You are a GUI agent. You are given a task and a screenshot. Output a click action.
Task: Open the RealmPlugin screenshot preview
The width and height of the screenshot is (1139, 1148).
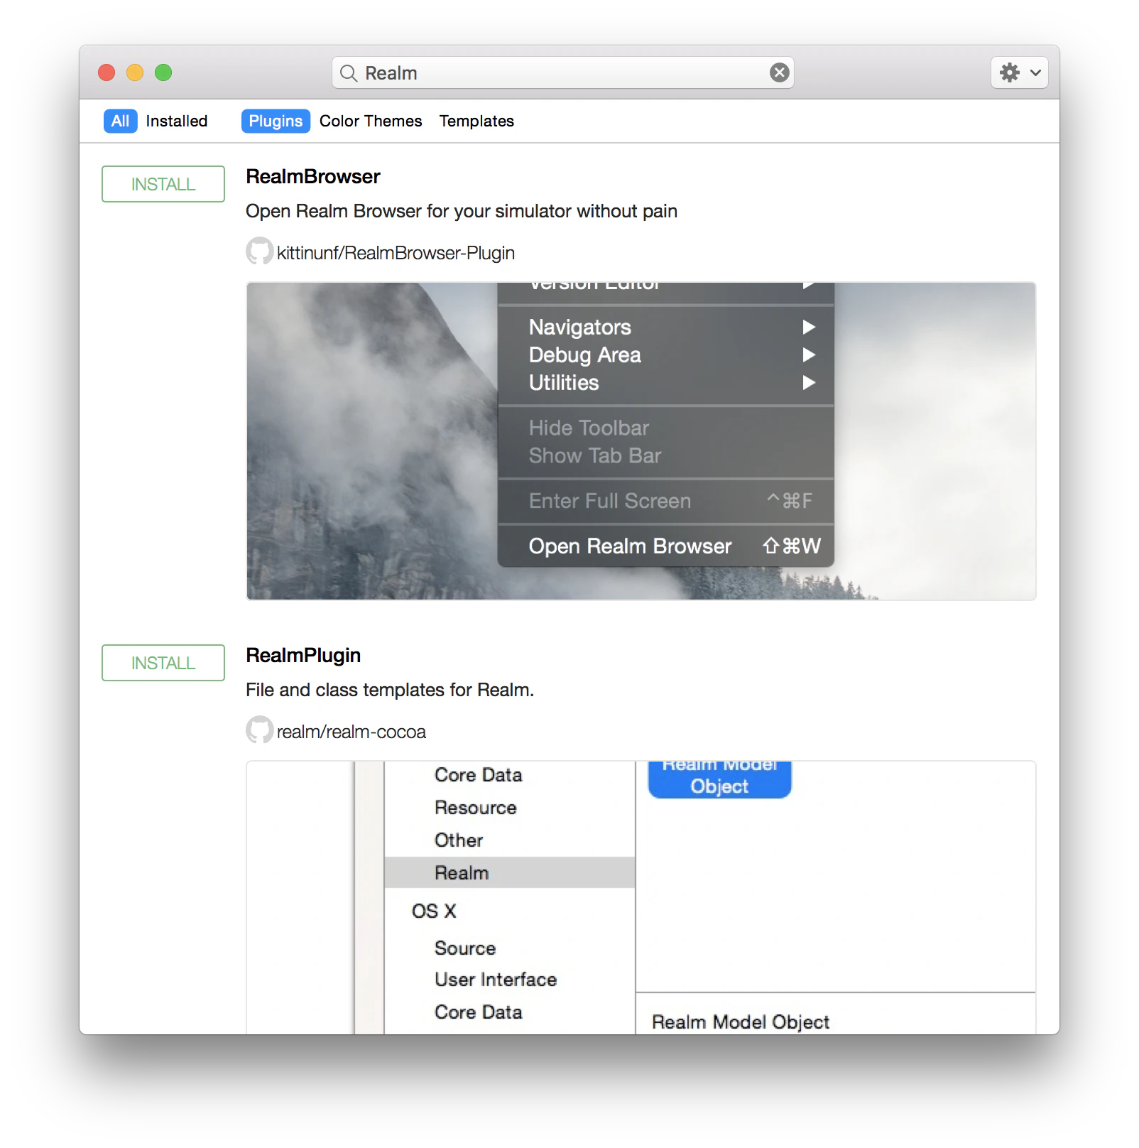pyautogui.click(x=641, y=898)
